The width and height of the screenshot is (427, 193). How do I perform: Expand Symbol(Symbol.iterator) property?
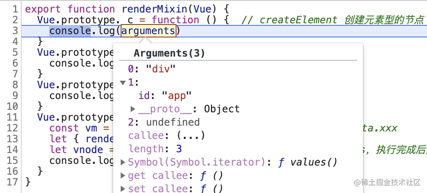tap(123, 163)
